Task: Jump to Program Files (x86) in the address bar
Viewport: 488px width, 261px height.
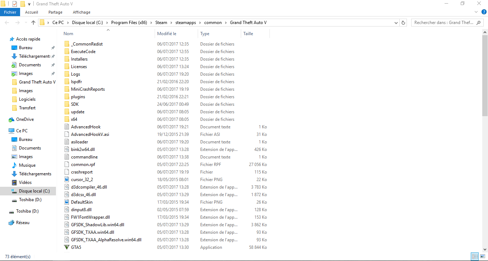Action: pyautogui.click(x=129, y=23)
